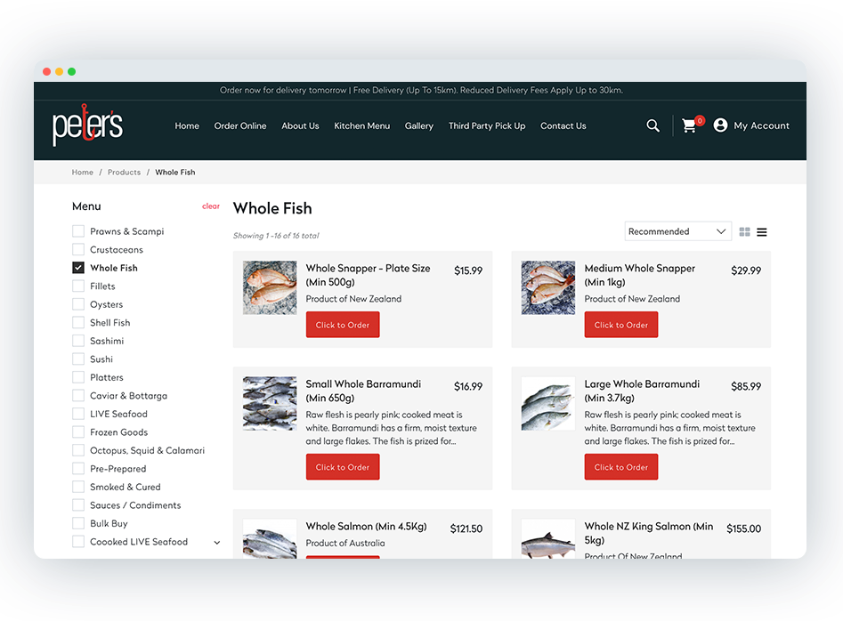Check the Caviar & Bottarga filter

click(77, 395)
